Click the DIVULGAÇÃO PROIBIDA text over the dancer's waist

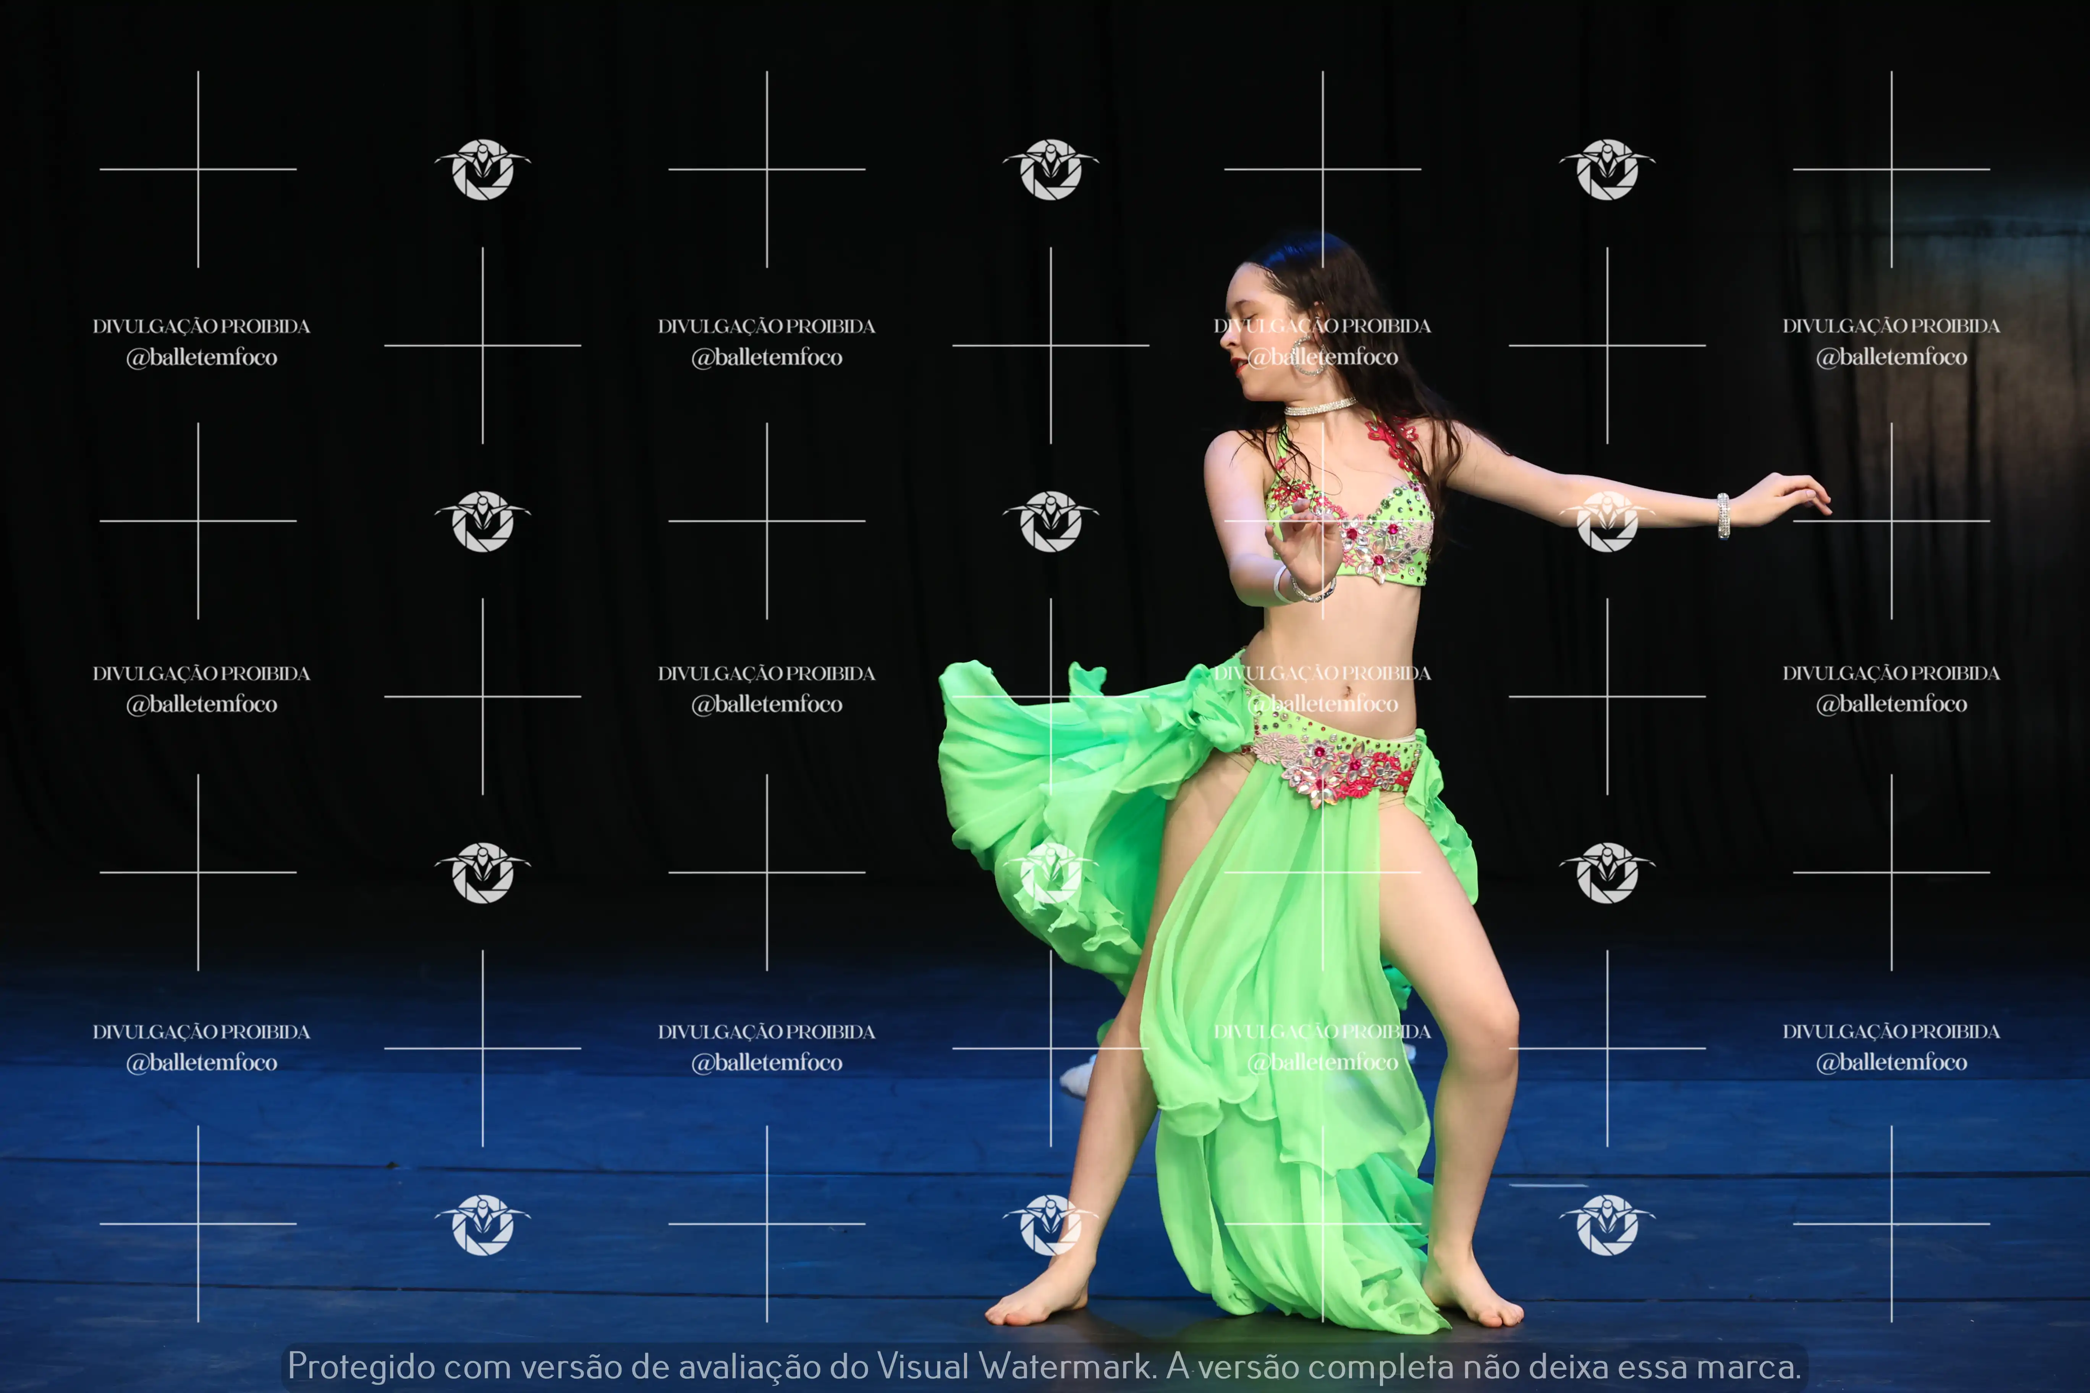pyautogui.click(x=1322, y=674)
